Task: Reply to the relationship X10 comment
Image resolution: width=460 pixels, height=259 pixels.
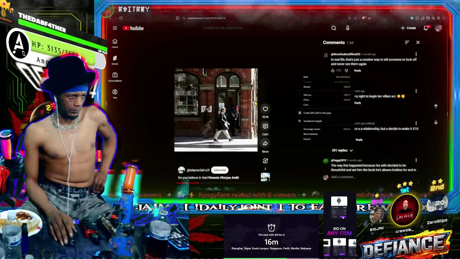Action: point(359,140)
